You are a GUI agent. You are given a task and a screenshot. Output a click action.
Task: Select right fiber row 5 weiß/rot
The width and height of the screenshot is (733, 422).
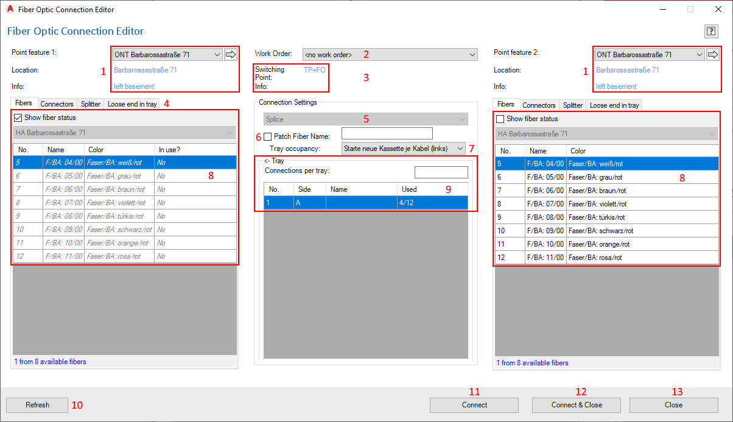[607, 164]
